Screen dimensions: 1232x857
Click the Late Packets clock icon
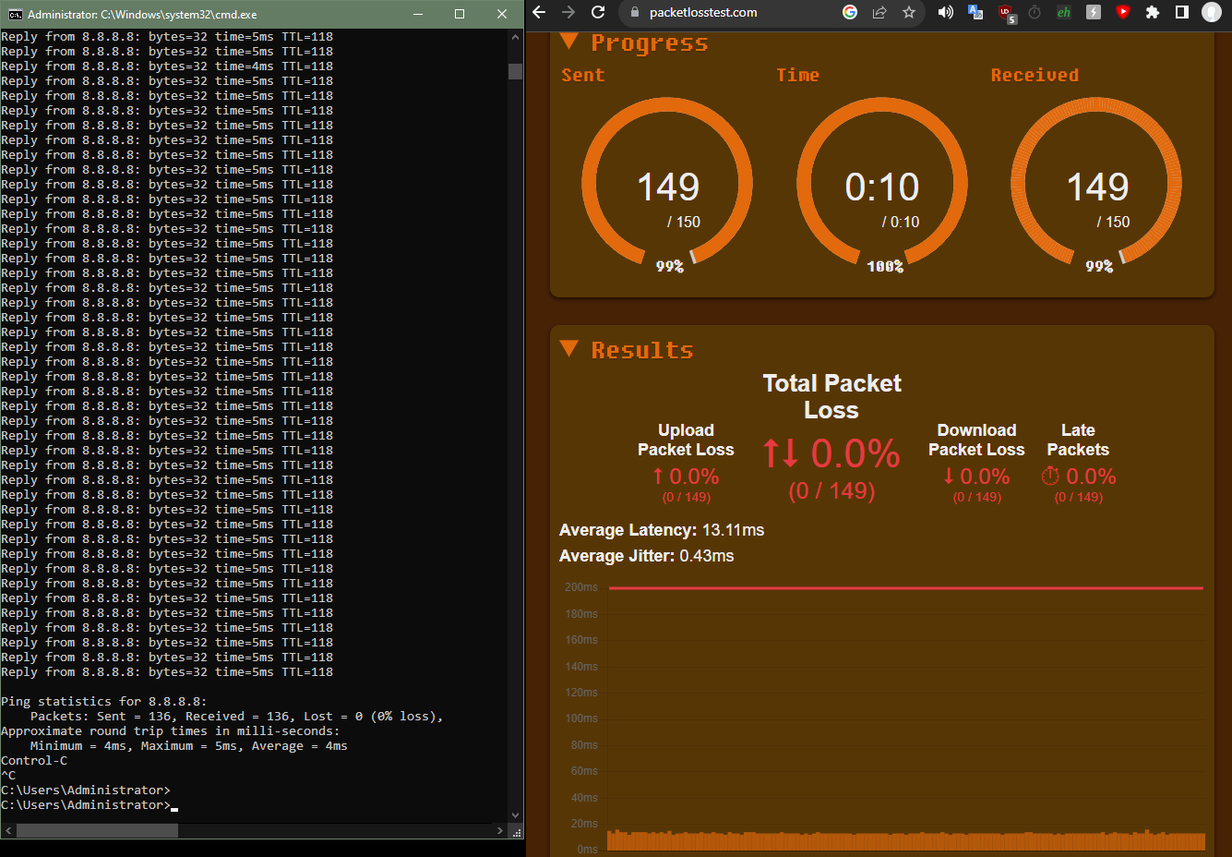click(x=1050, y=476)
